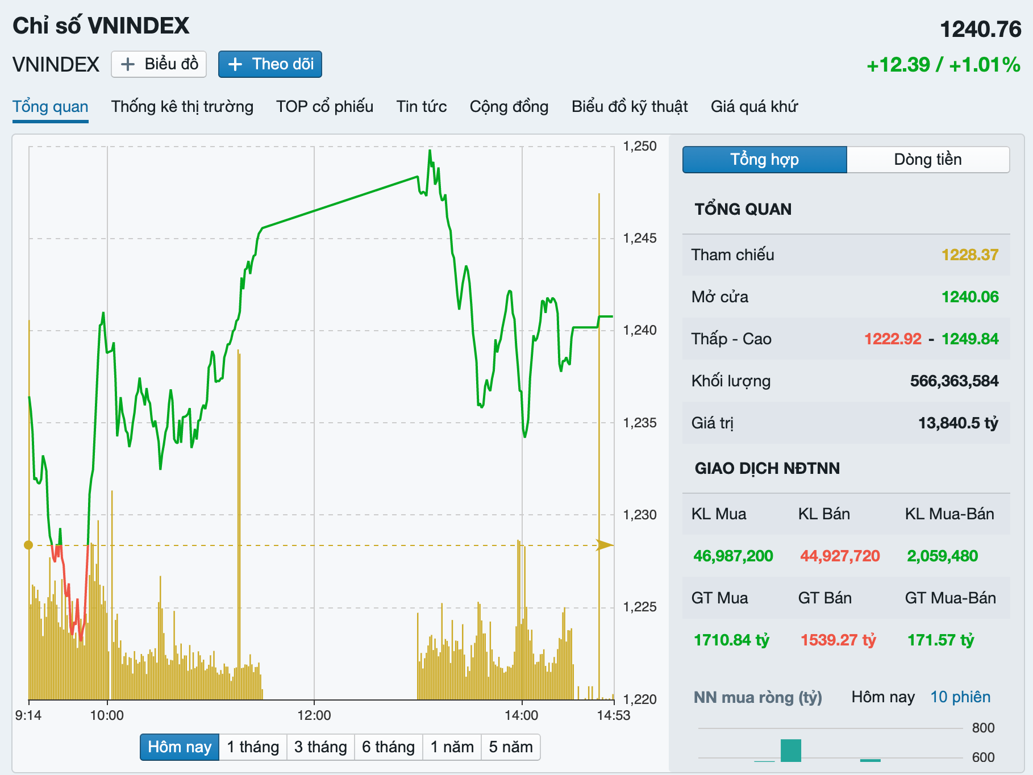The width and height of the screenshot is (1033, 775).
Task: Set chart range to 1 tháng
Action: (x=253, y=747)
